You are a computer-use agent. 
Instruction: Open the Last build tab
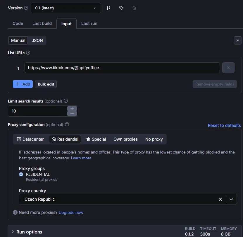point(42,23)
